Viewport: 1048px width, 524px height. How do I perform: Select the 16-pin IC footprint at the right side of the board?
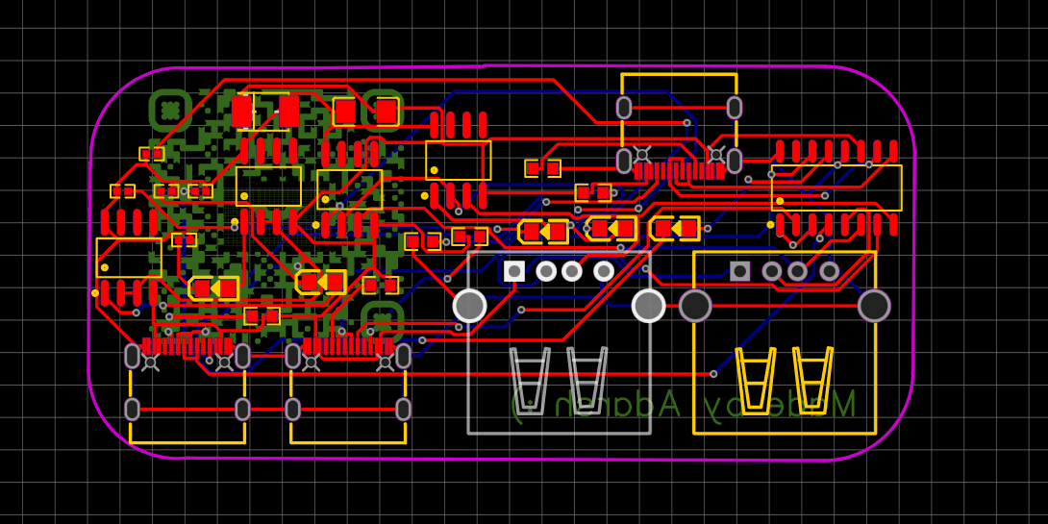(x=836, y=187)
